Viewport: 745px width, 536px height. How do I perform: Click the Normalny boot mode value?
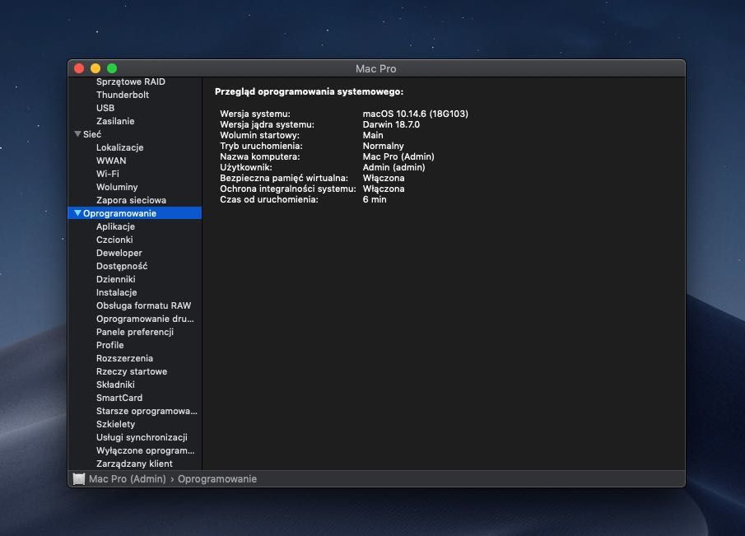[383, 146]
